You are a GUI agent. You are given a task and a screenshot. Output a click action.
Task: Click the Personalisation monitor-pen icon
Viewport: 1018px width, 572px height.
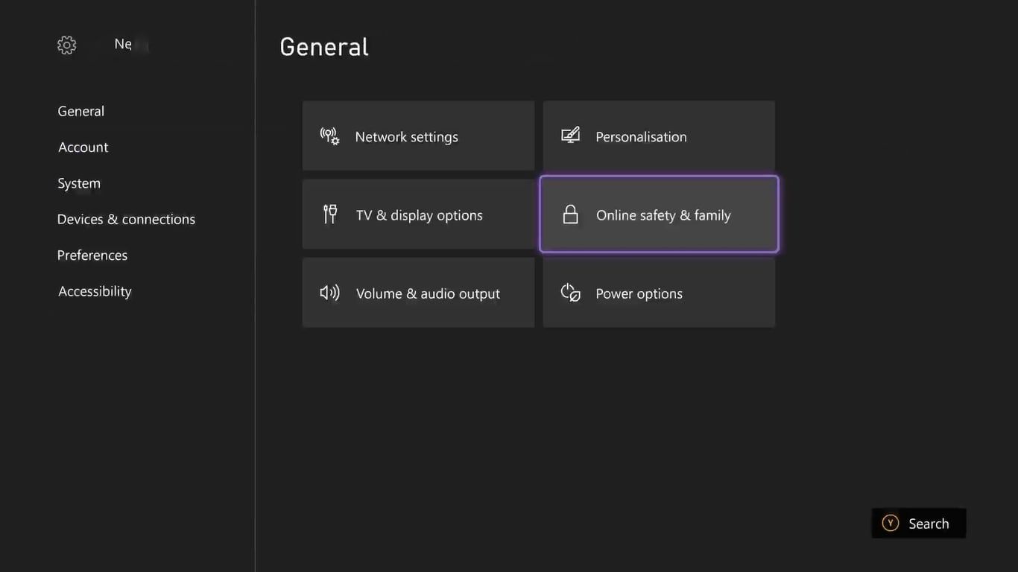point(570,136)
